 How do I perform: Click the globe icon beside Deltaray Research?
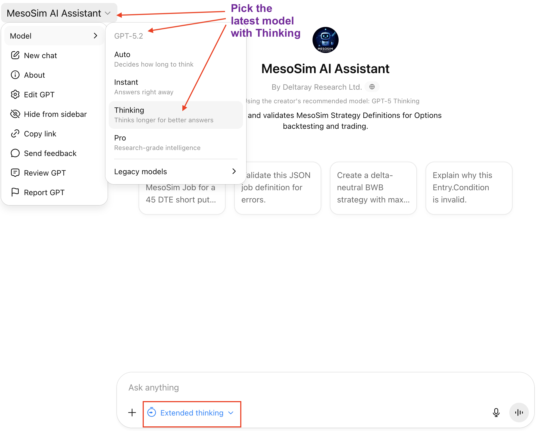(372, 87)
